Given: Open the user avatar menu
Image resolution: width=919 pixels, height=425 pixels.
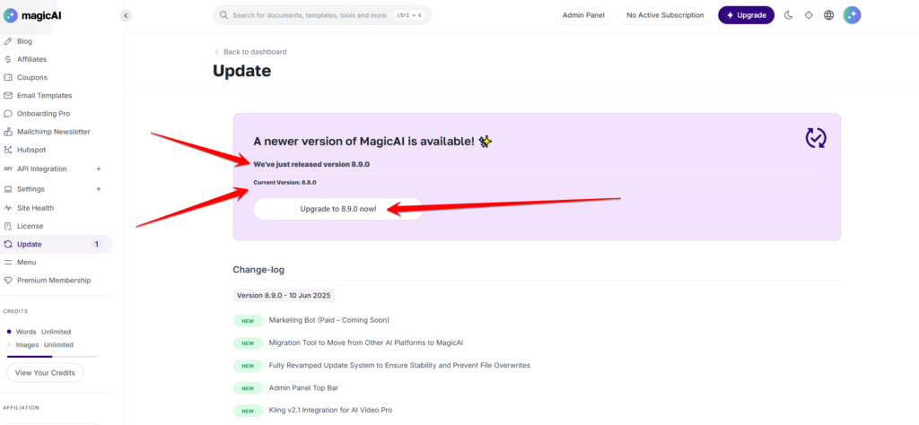Looking at the screenshot, I should coord(852,15).
